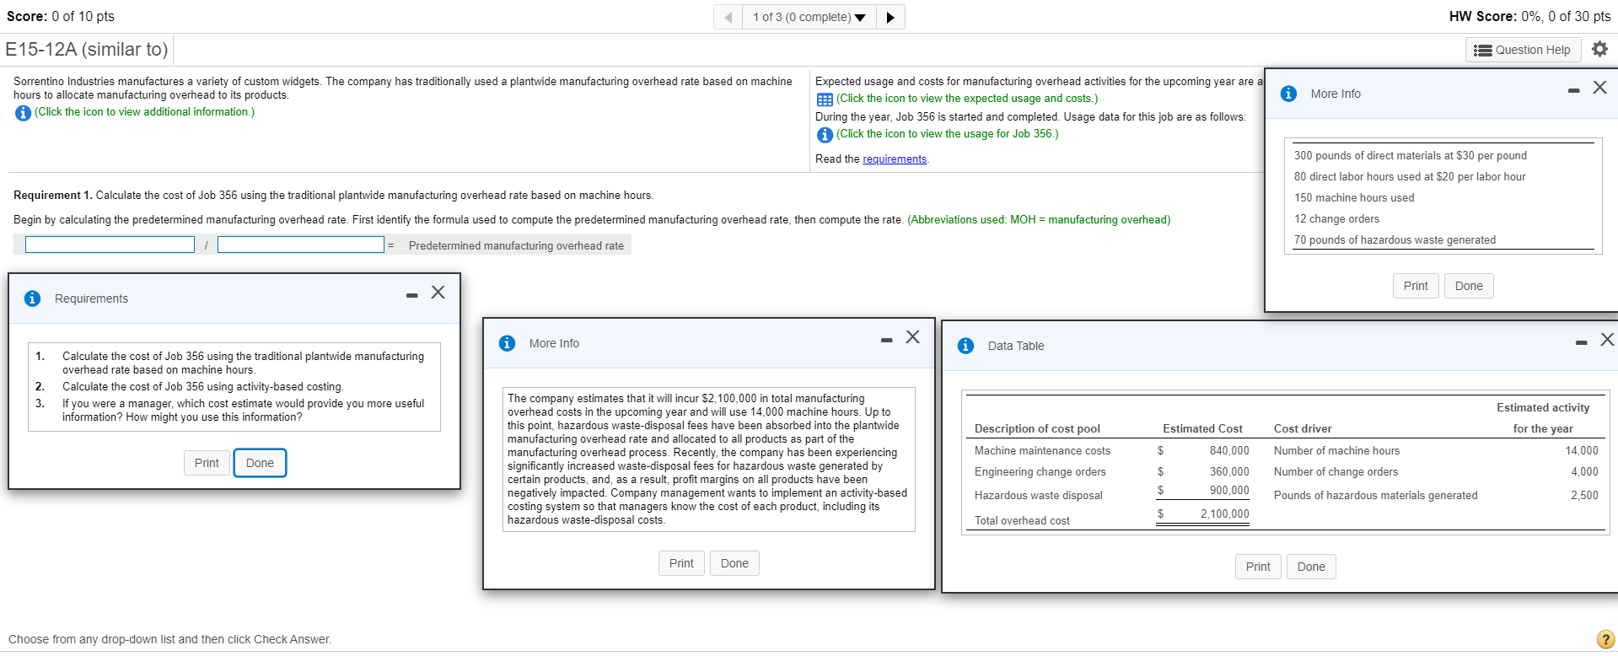Print the Job 356 usage More Info dialog
This screenshot has height=656, width=1618.
(x=1416, y=286)
